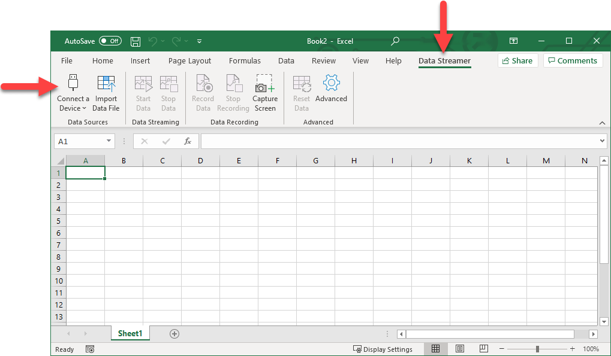Click the Reset Data icon
This screenshot has width=611, height=356.
[x=302, y=83]
